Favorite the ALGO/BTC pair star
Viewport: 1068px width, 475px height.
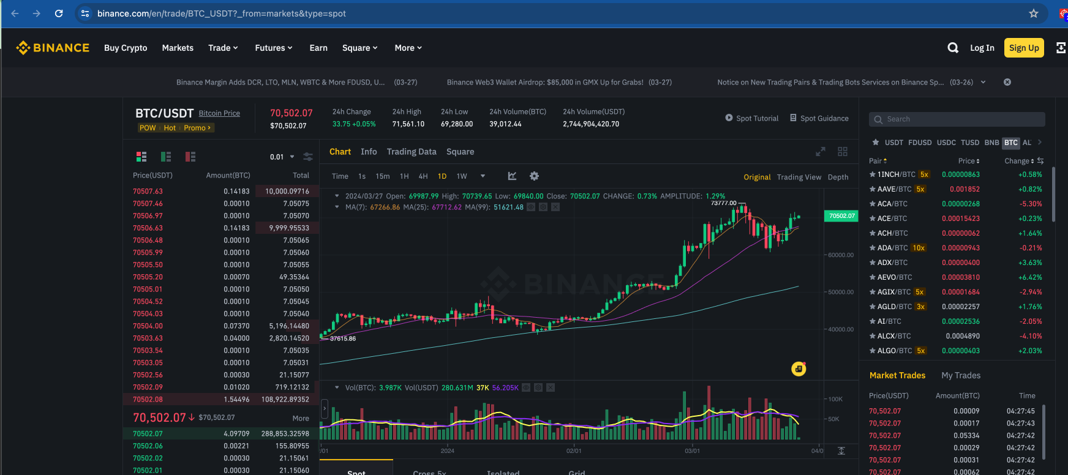click(x=873, y=351)
